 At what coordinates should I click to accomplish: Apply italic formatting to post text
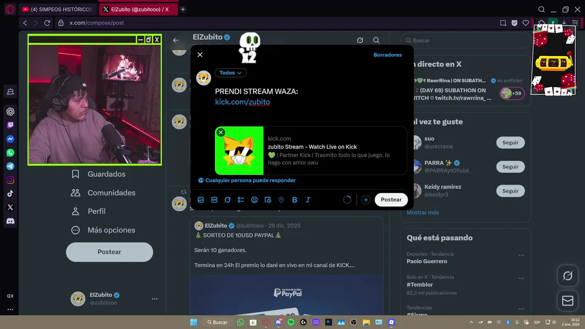(308, 200)
